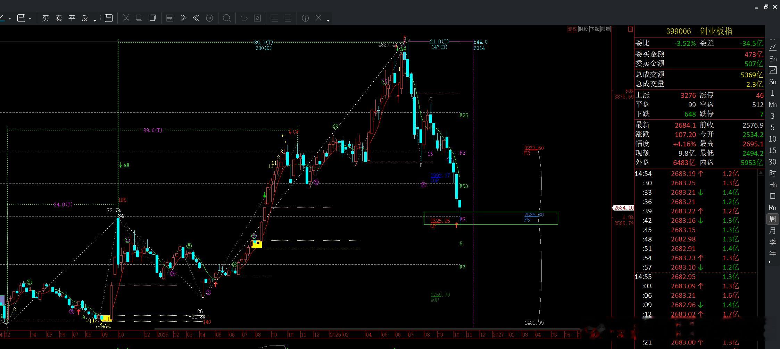Switch to the 月 monthly period

[773, 231]
